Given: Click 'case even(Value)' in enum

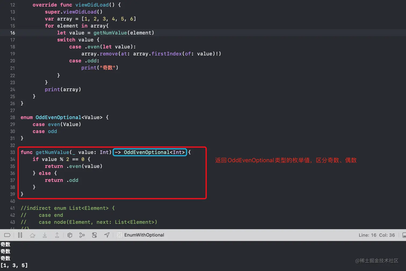Looking at the screenshot, I should pyautogui.click(x=57, y=124).
